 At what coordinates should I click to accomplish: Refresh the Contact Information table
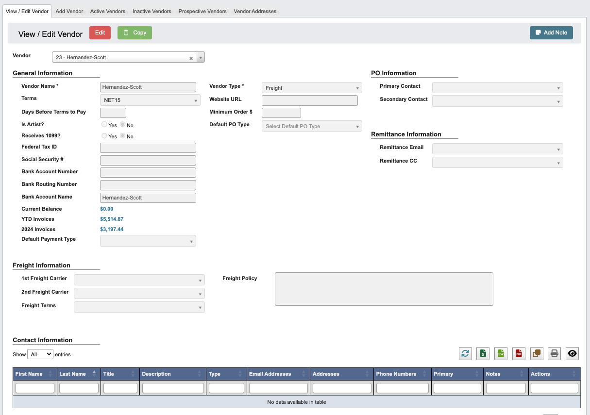(465, 353)
